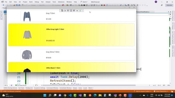This screenshot has width=175, height=98.
Task: Open taskbar Search magnifier
Action: [x=50, y=95]
